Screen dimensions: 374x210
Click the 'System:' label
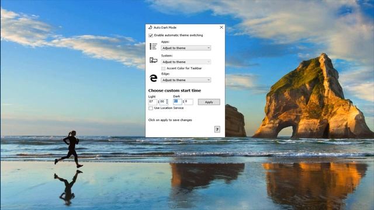click(167, 56)
